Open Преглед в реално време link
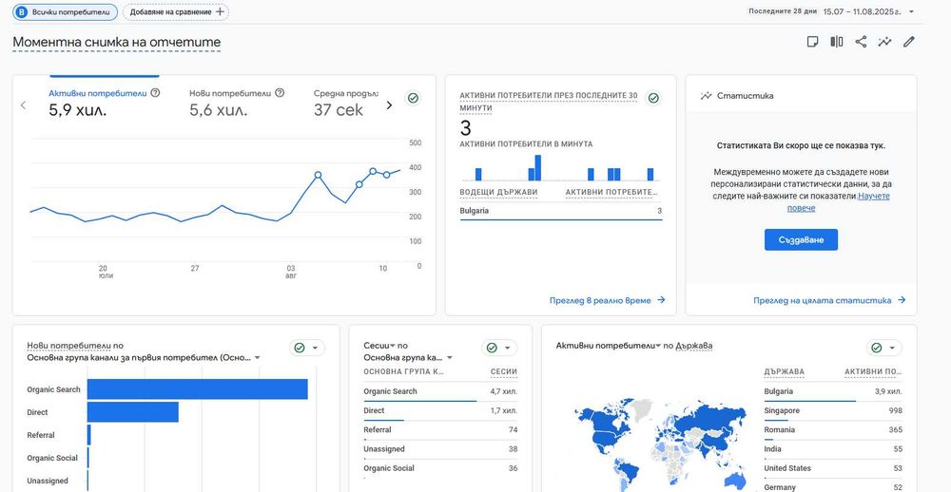This screenshot has height=492, width=951. [x=607, y=300]
